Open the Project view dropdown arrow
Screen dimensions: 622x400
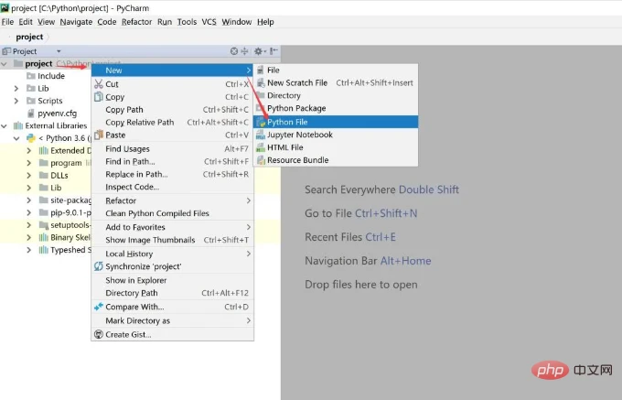coord(59,51)
